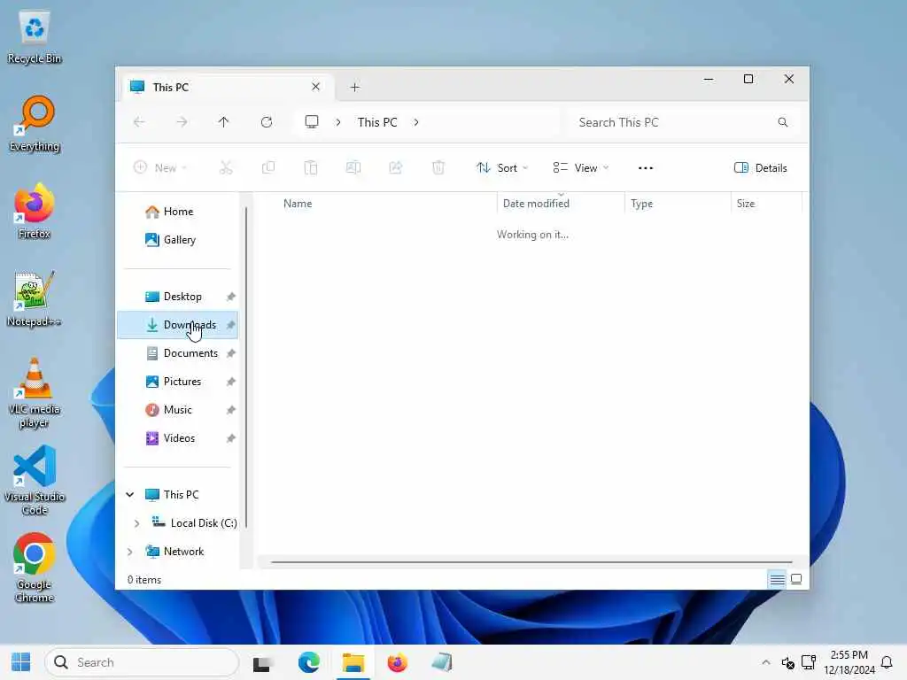Click the Up arrow to parent folder
The height and width of the screenshot is (680, 907).
coord(224,122)
